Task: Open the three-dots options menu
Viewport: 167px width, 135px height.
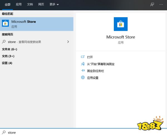Action: click(x=161, y=4)
